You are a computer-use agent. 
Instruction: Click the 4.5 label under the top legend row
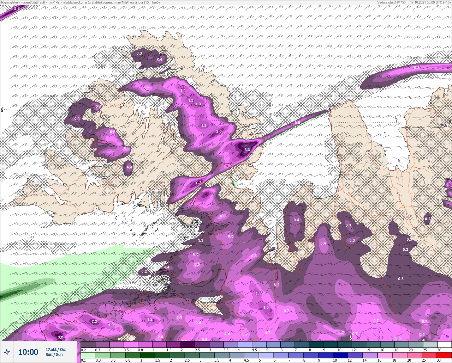[x=254, y=350]
